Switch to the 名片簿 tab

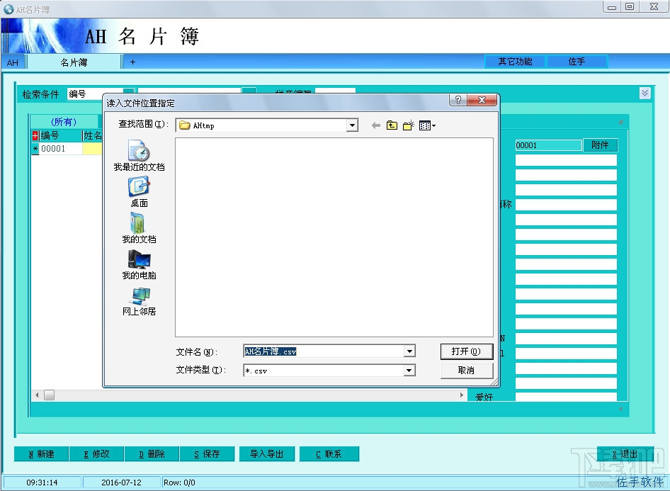74,62
